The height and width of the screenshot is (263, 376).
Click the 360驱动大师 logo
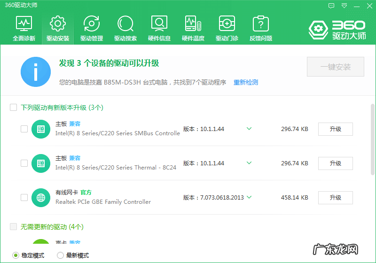pos(337,30)
